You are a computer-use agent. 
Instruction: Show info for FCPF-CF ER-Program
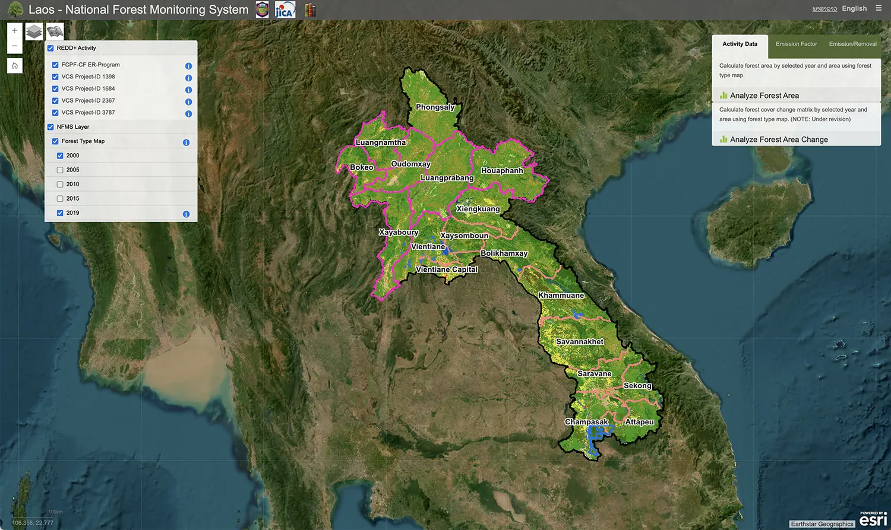[x=188, y=66]
